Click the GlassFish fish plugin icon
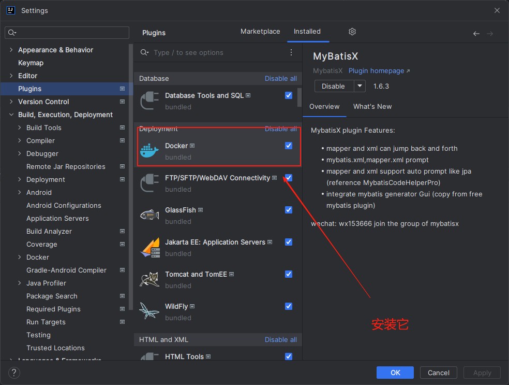The image size is (509, 385). (149, 215)
